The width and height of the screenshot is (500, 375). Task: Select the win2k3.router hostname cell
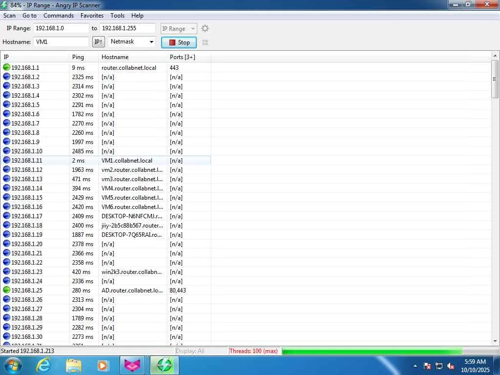click(x=132, y=271)
